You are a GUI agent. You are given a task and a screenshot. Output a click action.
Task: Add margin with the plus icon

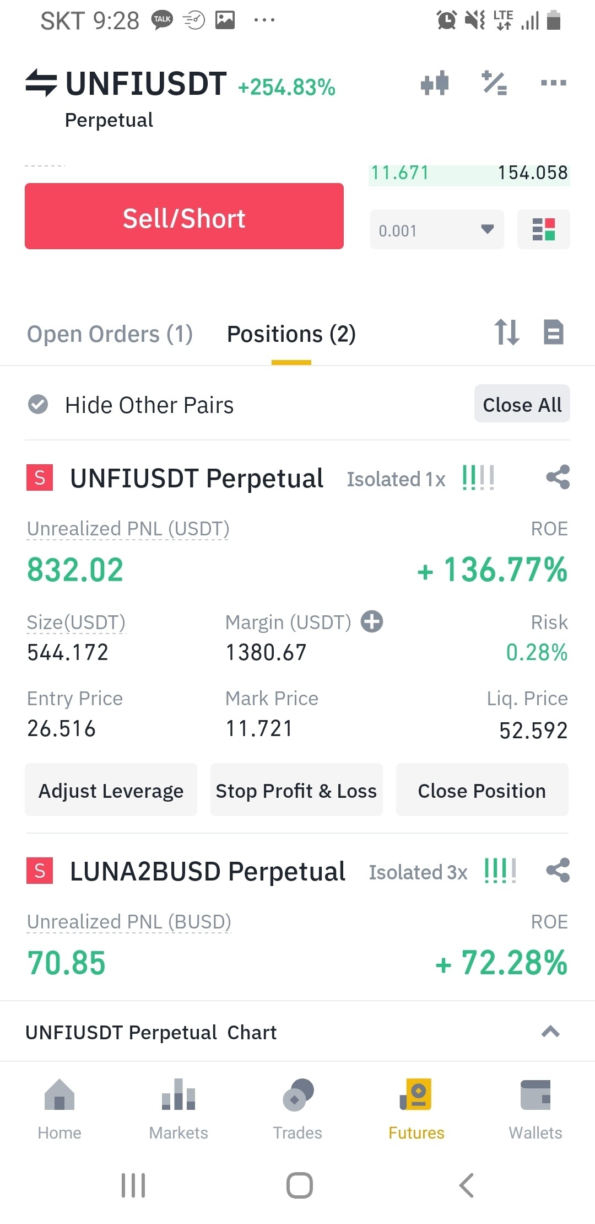coord(372,621)
